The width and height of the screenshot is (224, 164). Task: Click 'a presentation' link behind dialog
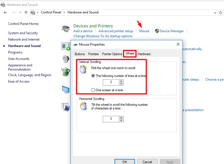pos(193,110)
